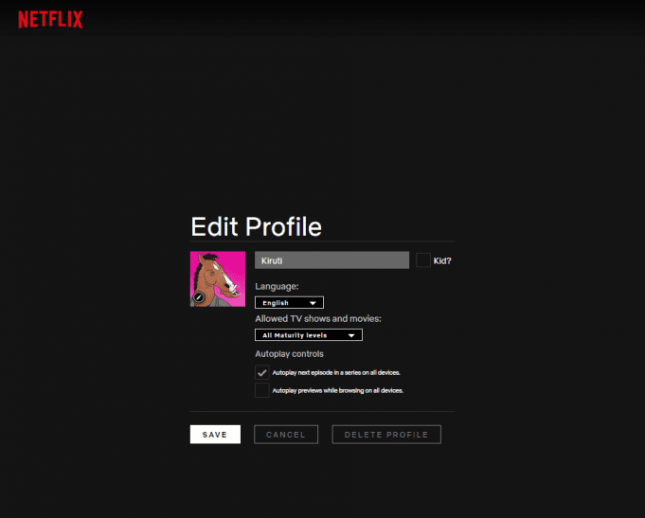Open the All Maturity levels dropdown

click(309, 335)
